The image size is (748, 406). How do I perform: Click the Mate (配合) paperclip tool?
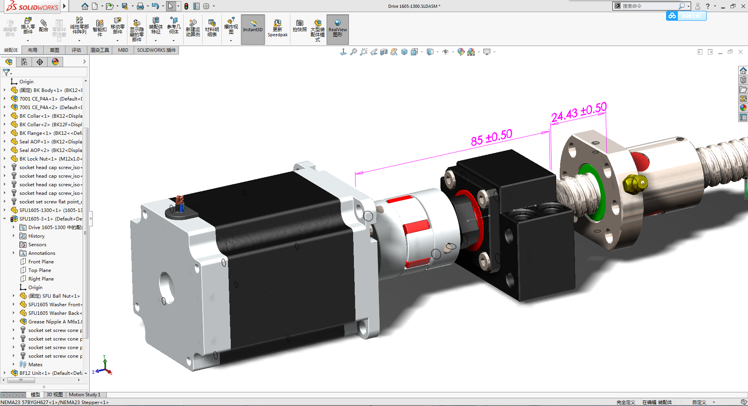click(x=44, y=26)
